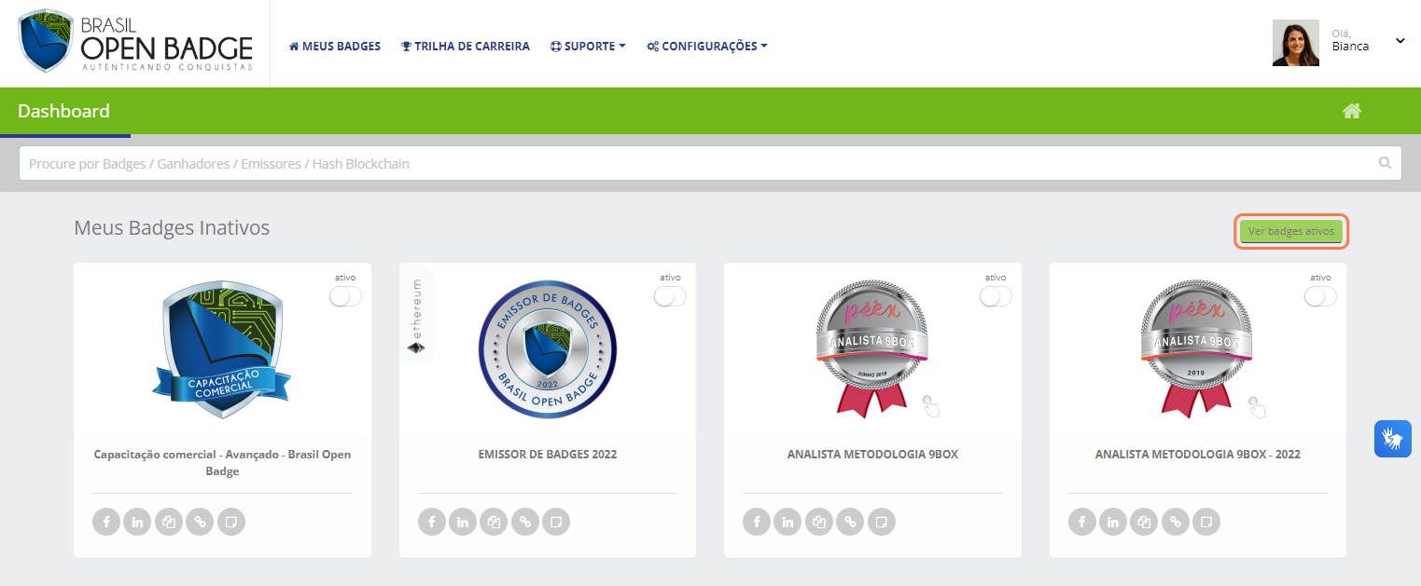The width and height of the screenshot is (1421, 586).
Task: Click the Capacitação Comercial shield badge image
Action: tap(222, 349)
